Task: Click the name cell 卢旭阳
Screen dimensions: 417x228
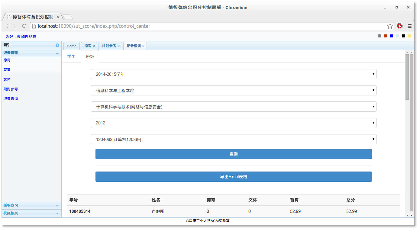Action: 158,211
